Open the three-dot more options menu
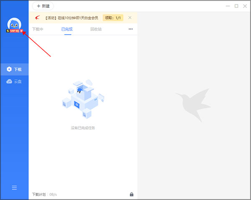 click(131, 29)
